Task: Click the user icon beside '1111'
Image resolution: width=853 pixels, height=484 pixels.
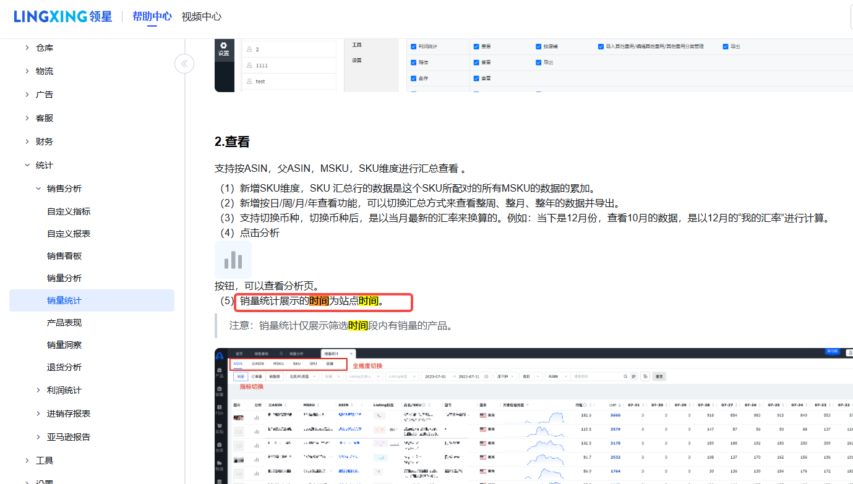Action: coord(250,65)
